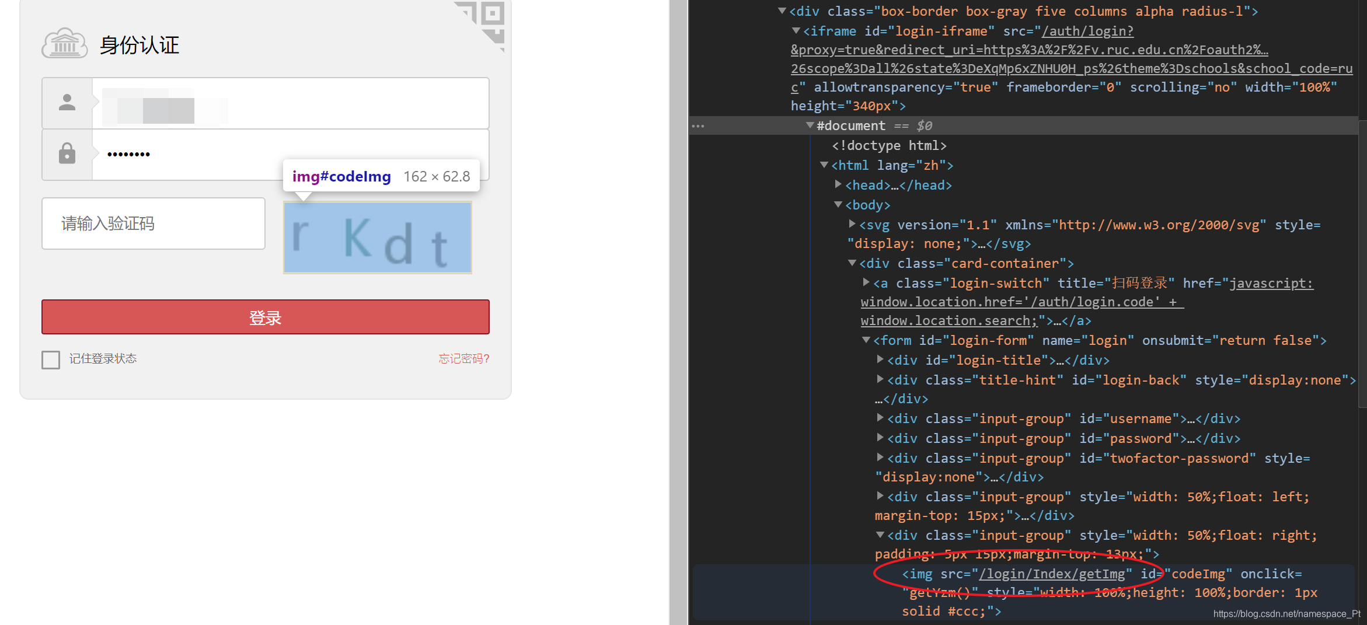This screenshot has height=625, width=1367.
Task: Expand the twofactor-password div node
Action: pos(880,458)
